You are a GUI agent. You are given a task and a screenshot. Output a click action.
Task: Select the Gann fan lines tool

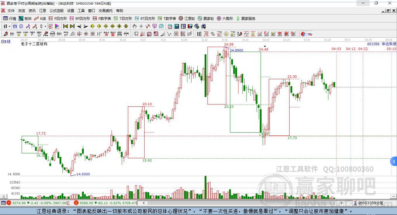click(143, 34)
